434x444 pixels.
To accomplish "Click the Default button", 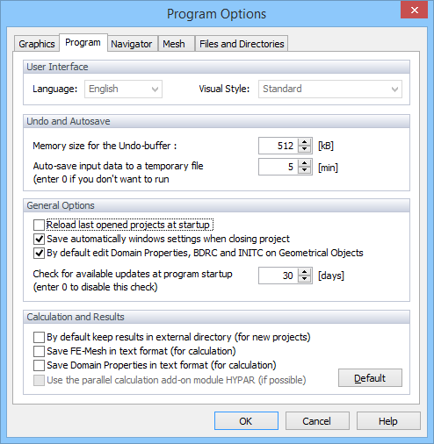I will (370, 378).
